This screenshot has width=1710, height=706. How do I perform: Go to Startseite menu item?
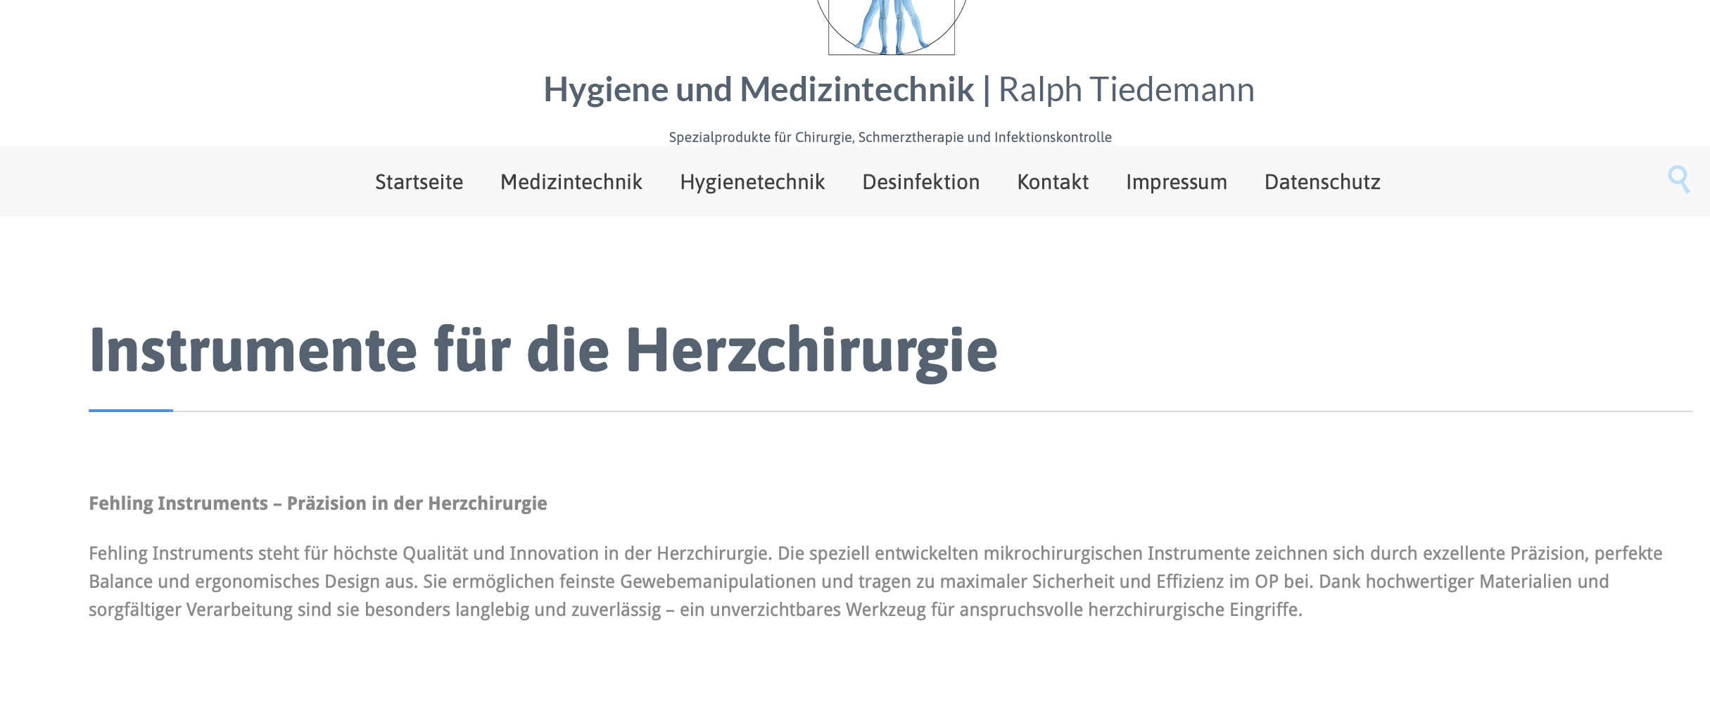[419, 182]
